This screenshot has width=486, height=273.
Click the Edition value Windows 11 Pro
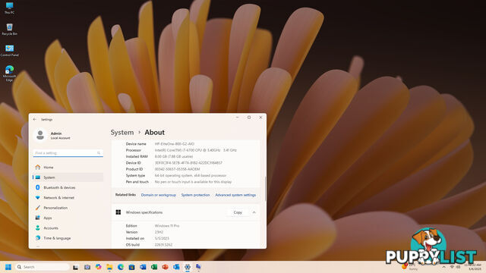[167, 226]
